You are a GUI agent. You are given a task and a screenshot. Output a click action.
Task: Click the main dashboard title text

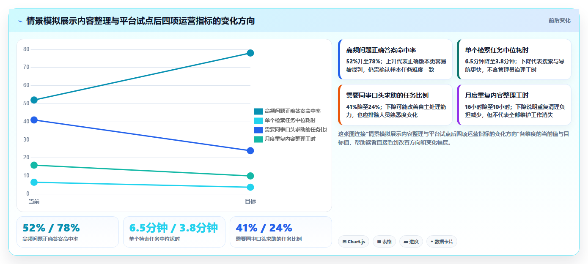click(x=140, y=21)
